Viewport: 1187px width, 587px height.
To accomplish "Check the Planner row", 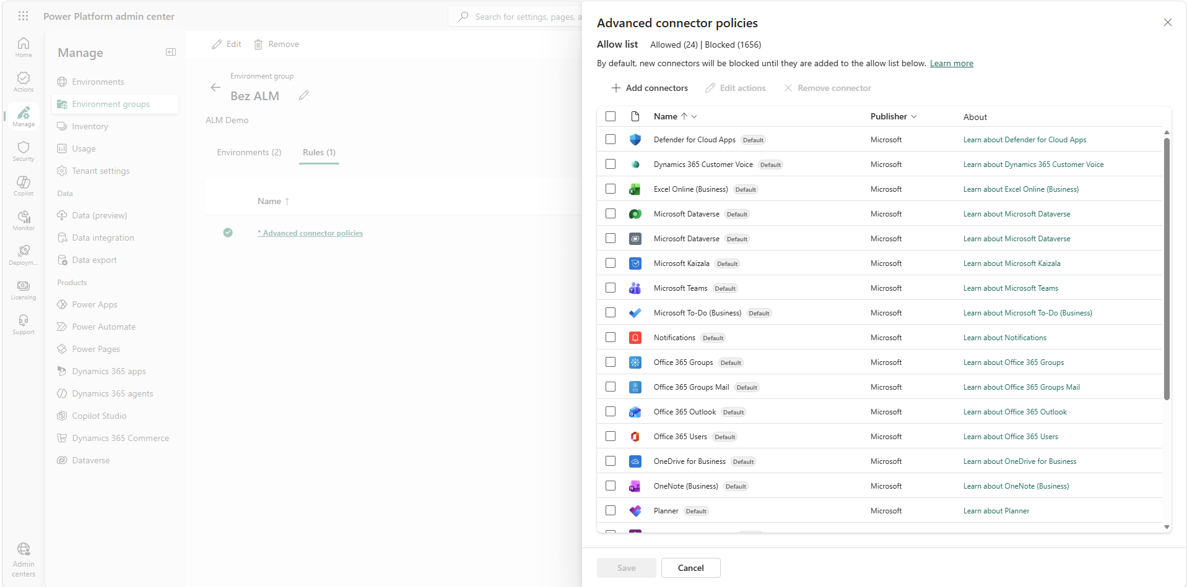I will pyautogui.click(x=611, y=511).
